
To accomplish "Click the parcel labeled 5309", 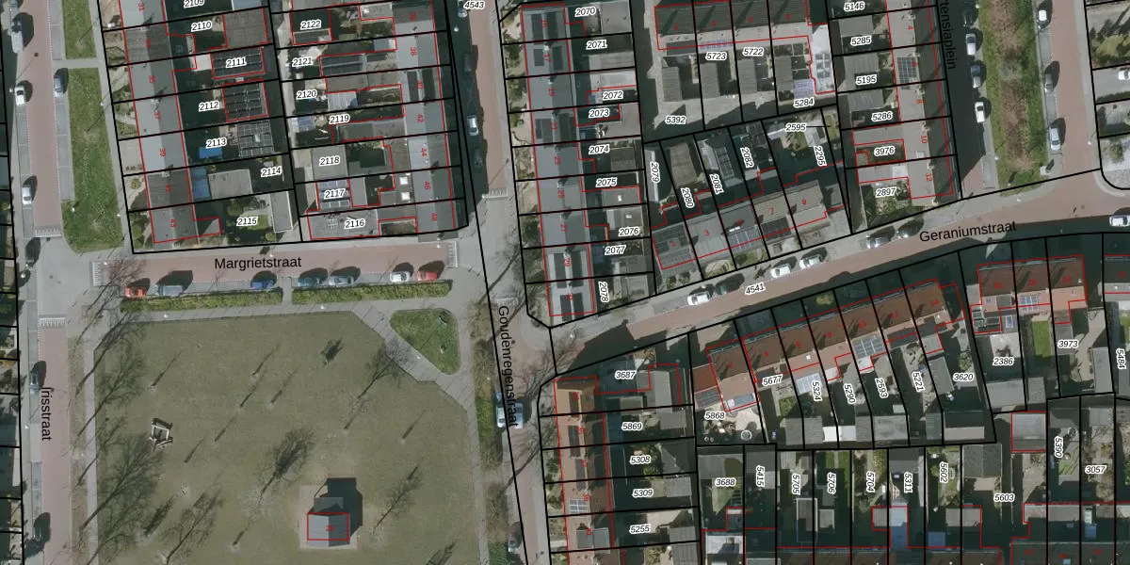I will point(642,492).
